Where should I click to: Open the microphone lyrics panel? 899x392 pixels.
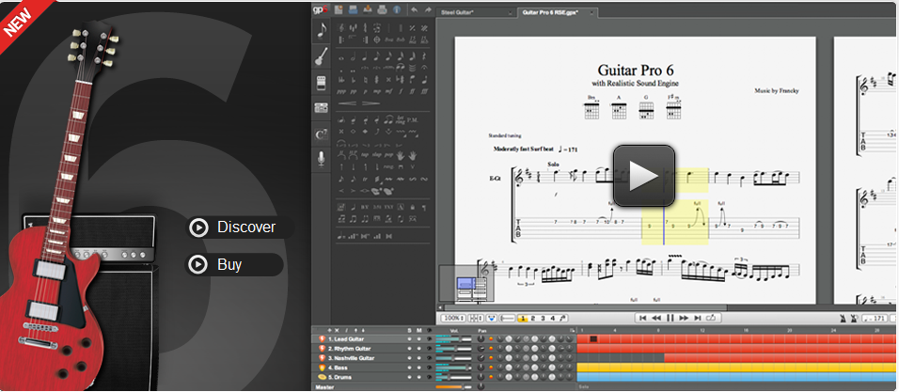(x=321, y=159)
